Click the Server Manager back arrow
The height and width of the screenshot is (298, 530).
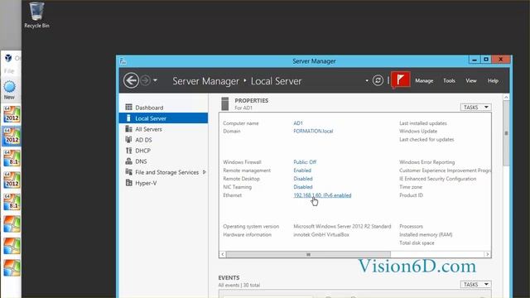pyautogui.click(x=131, y=81)
